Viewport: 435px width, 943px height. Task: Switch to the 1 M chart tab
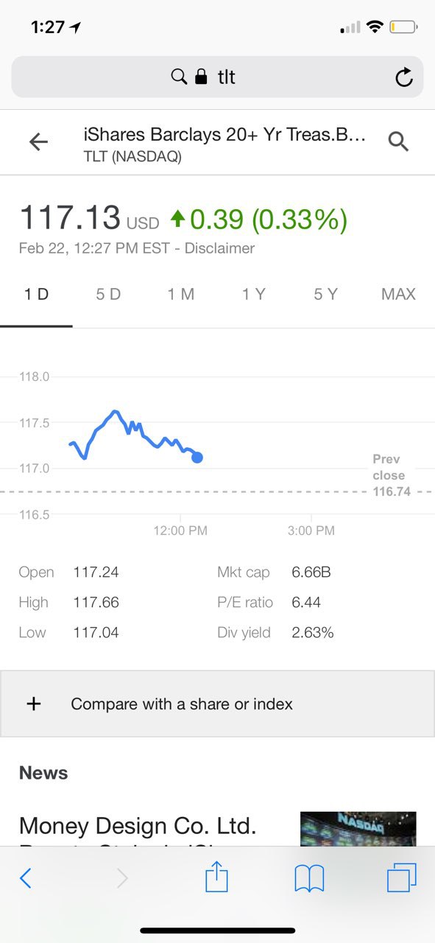click(x=180, y=295)
